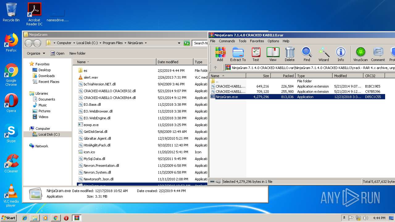The height and width of the screenshot is (222, 395).
Task: Click the refresh button beside address bar
Action: click(x=187, y=43)
